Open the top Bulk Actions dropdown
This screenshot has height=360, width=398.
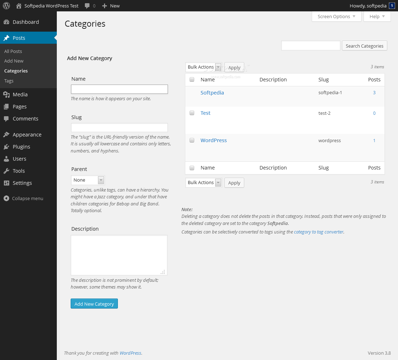point(203,67)
